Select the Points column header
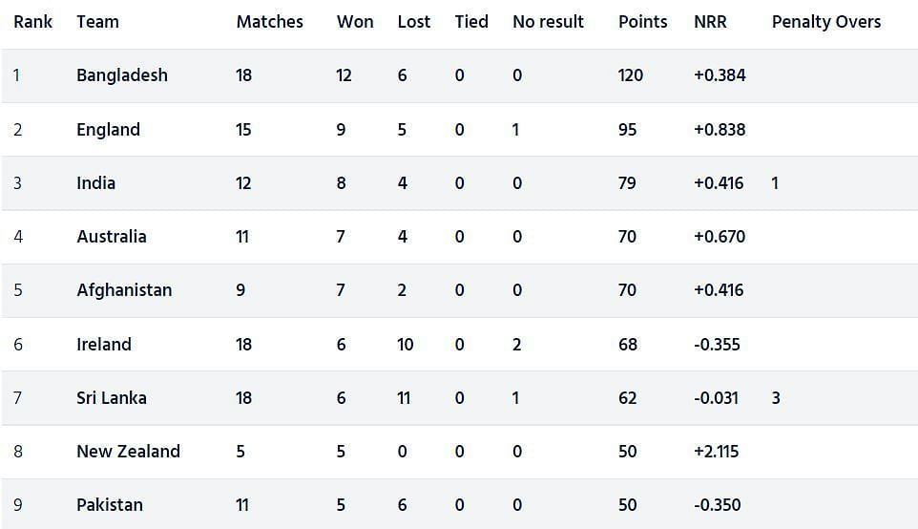 point(643,22)
